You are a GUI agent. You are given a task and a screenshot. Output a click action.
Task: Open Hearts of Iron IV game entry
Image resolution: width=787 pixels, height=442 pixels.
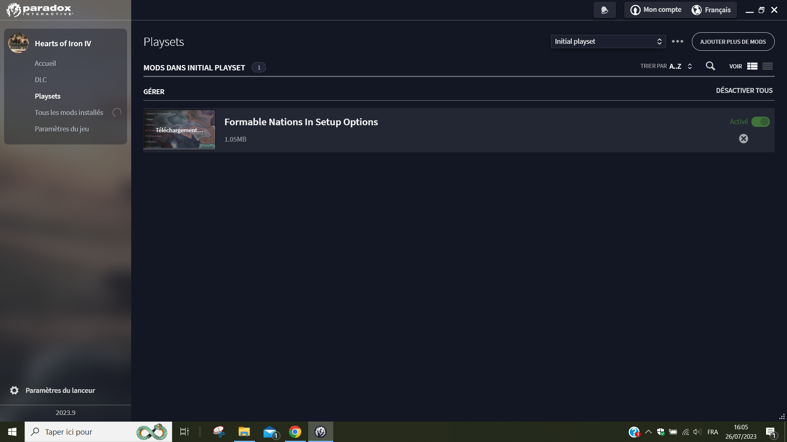(63, 43)
